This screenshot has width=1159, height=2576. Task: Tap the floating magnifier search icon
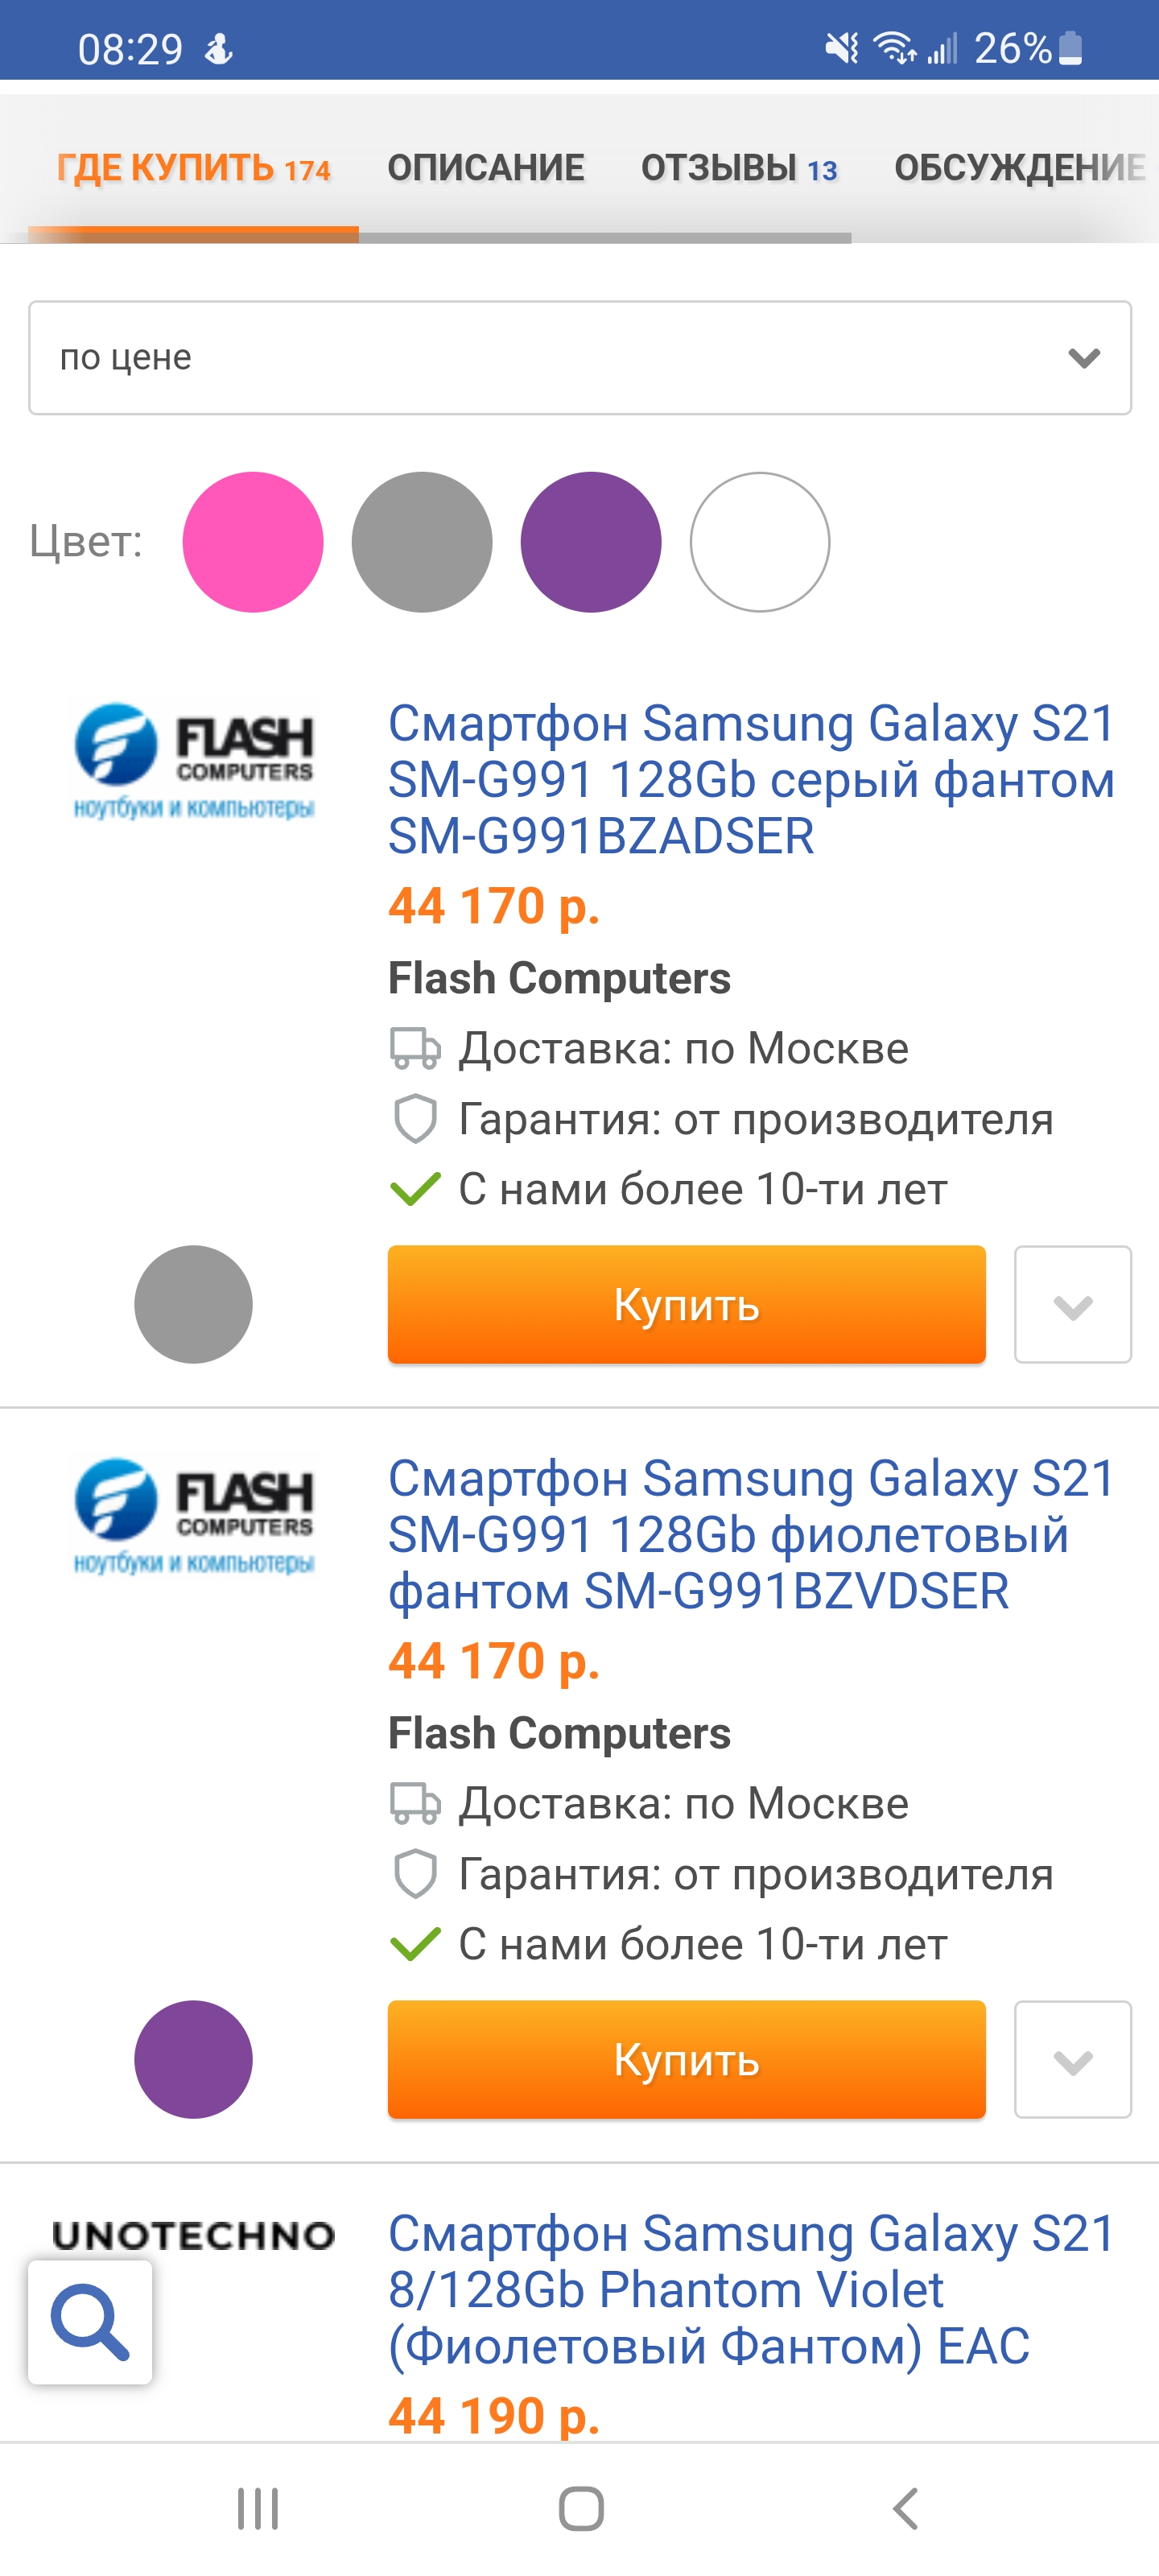pyautogui.click(x=90, y=2321)
